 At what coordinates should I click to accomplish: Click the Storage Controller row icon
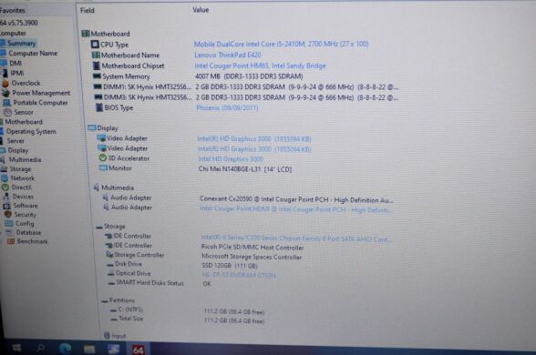[x=109, y=255]
